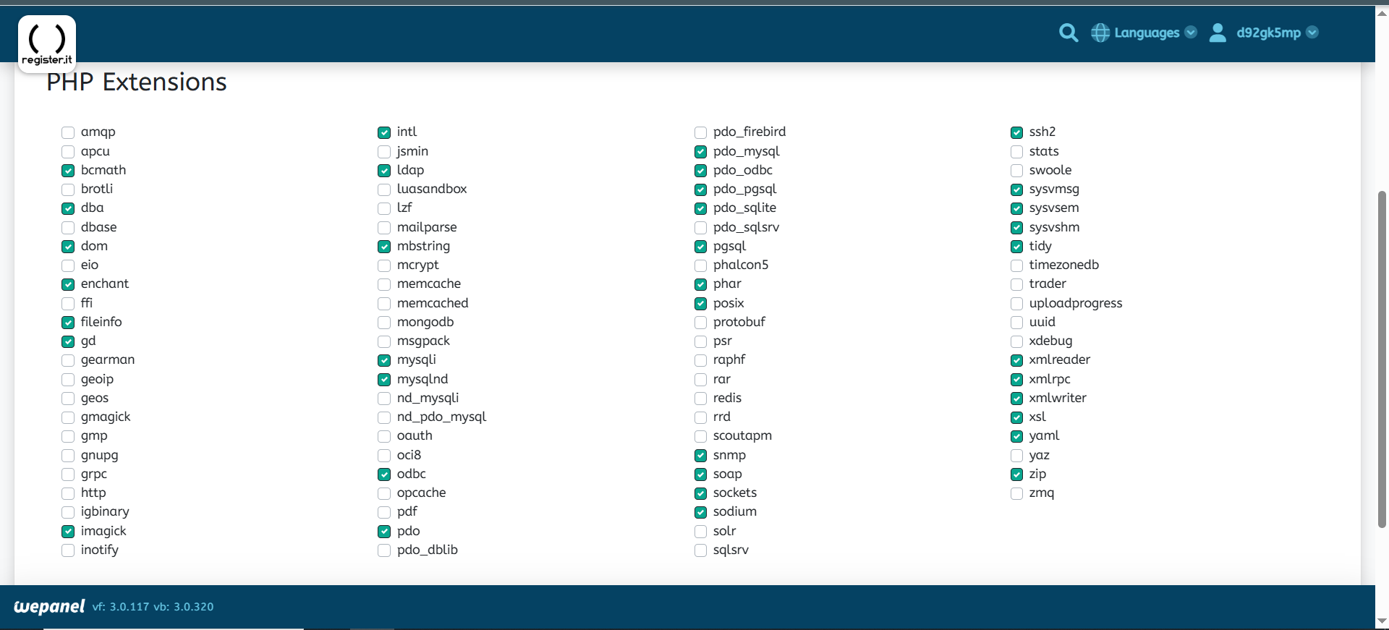The image size is (1389, 630).
Task: Uncheck the mysqli extension
Action: [x=384, y=360]
